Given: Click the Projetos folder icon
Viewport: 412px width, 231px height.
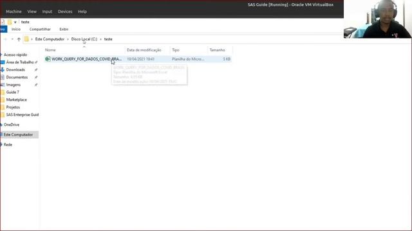Looking at the screenshot, I should tap(3, 107).
